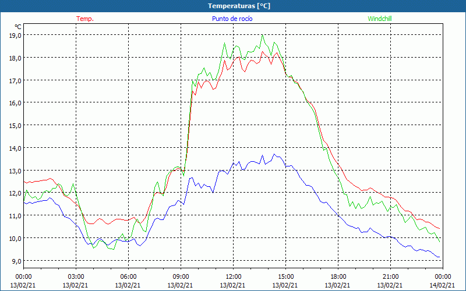The height and width of the screenshot is (291, 466).
Task: Click the 9,0 y-axis value
Action: [17, 261]
